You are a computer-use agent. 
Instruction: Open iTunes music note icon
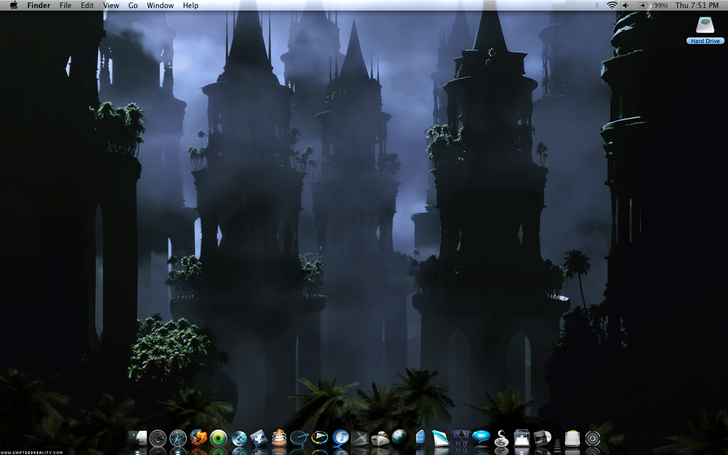(x=239, y=438)
